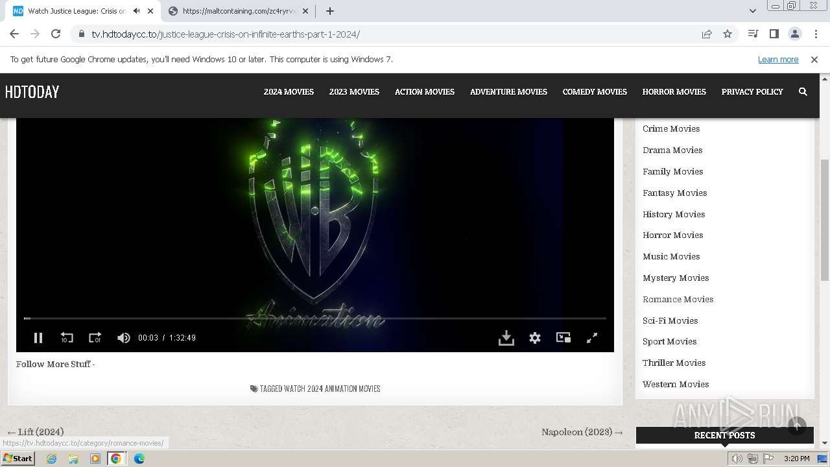Toggle browser side panel

(774, 34)
